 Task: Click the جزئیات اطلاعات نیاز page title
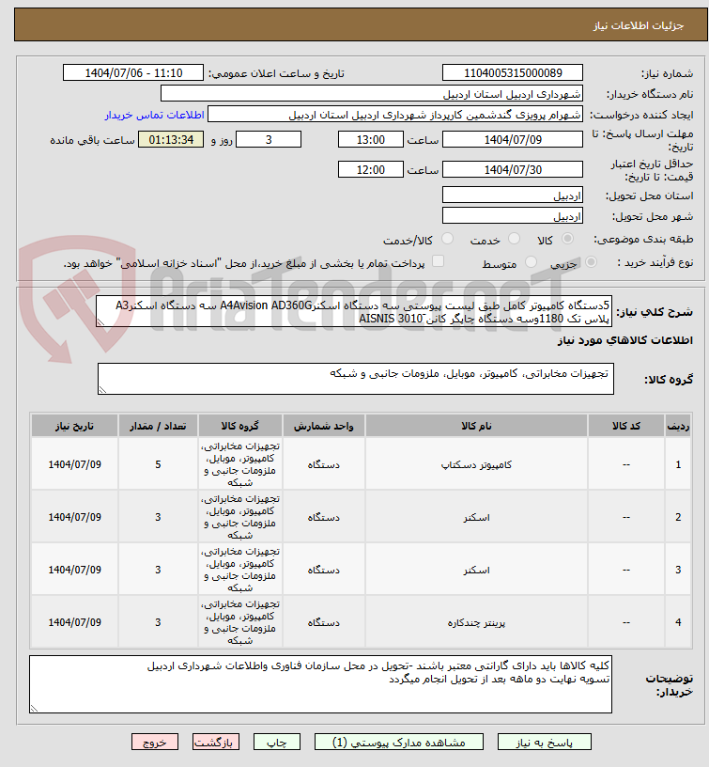point(639,25)
